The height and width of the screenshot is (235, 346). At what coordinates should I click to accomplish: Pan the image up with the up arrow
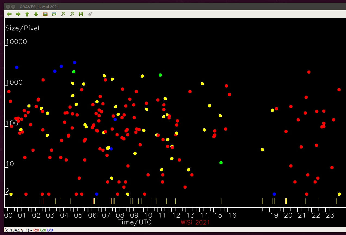tap(27, 14)
